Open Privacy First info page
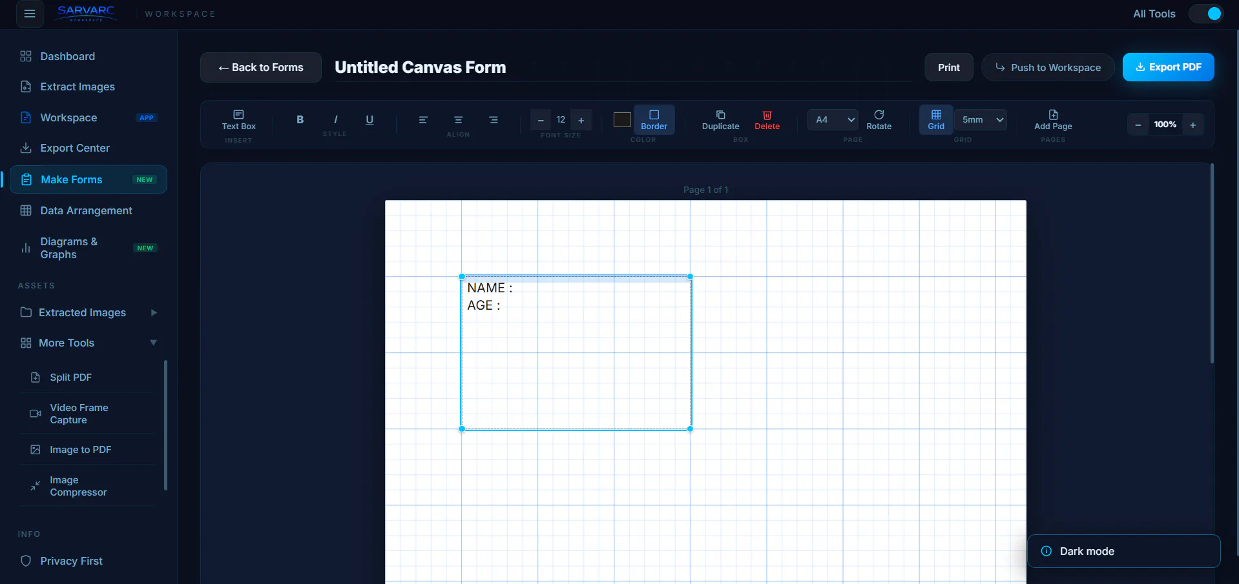Viewport: 1239px width, 584px height. 88,561
